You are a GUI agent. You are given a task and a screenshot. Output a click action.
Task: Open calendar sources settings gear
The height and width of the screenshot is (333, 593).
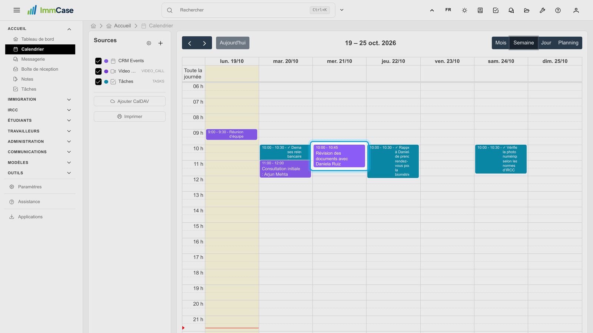(x=149, y=43)
